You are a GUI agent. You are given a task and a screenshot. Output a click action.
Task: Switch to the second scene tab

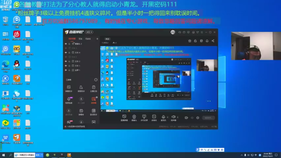click(x=80, y=39)
